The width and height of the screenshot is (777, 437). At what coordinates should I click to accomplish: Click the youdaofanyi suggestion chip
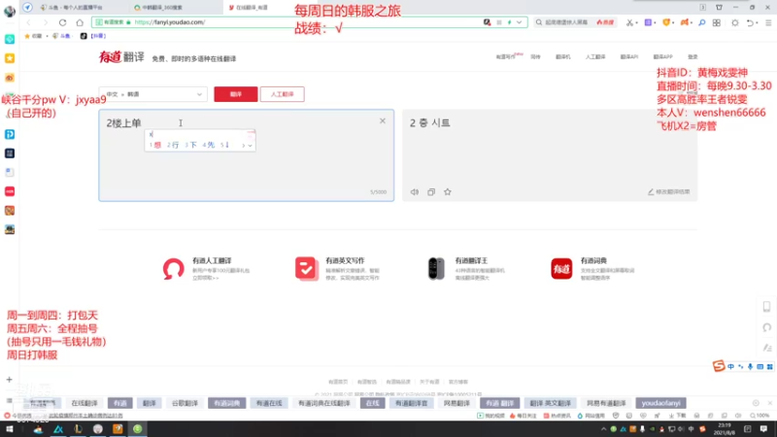(661, 403)
